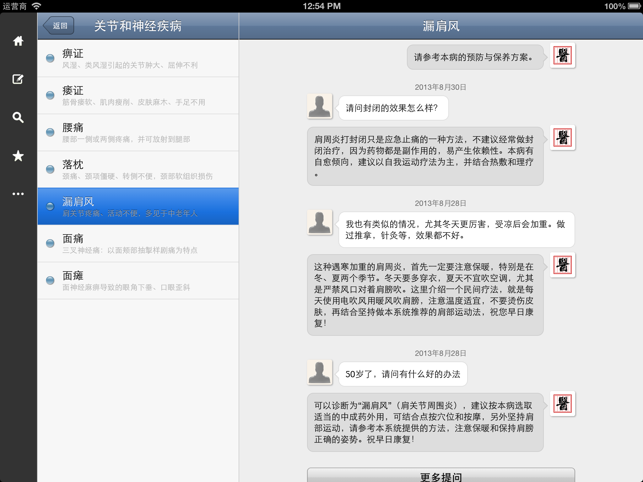Select the 腰痛 list row

pyautogui.click(x=138, y=132)
